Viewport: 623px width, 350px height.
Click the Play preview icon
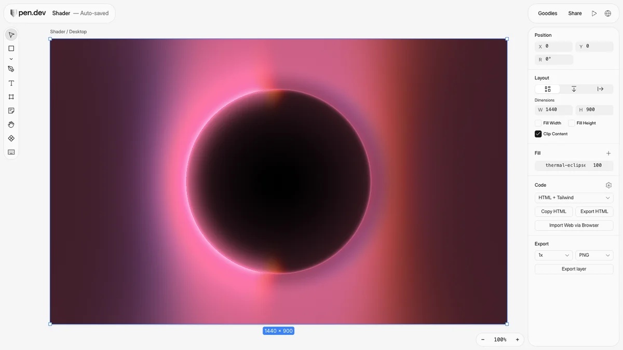[594, 13]
